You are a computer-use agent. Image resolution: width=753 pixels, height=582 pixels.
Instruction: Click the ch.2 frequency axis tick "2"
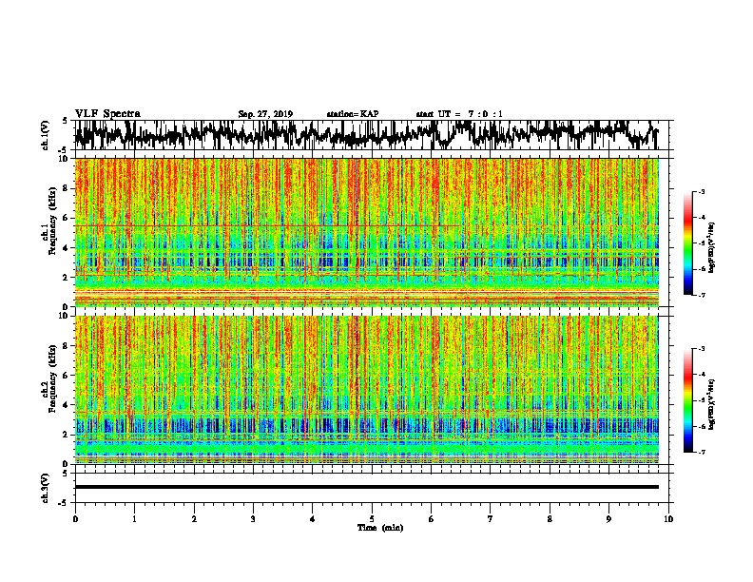pyautogui.click(x=68, y=434)
